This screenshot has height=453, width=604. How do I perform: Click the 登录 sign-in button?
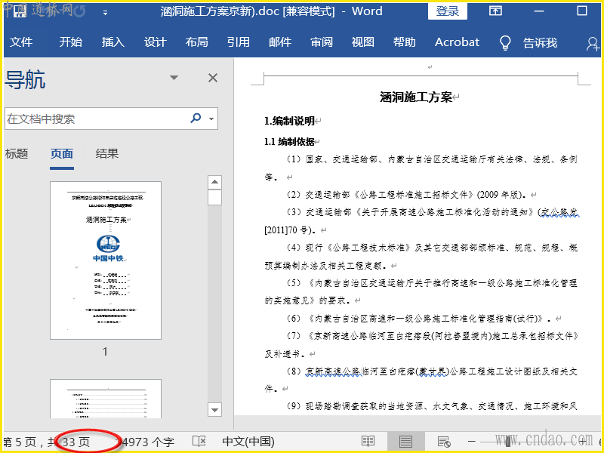[x=448, y=11]
